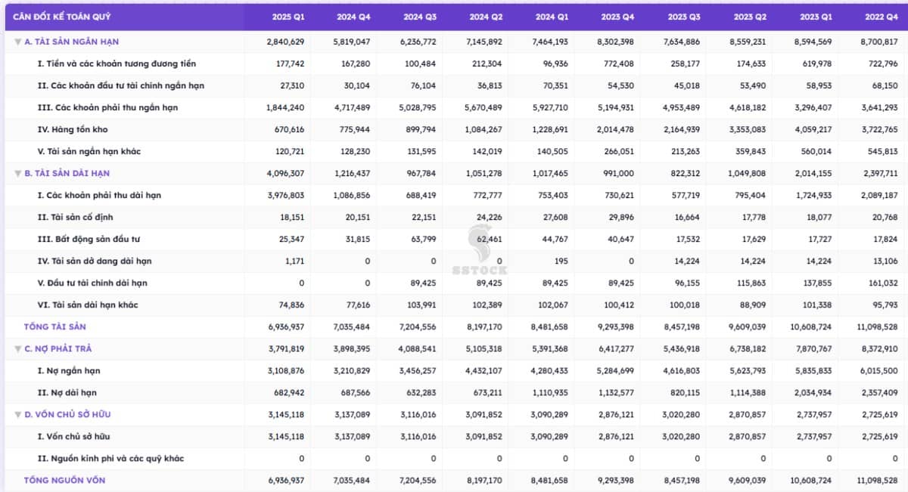This screenshot has width=908, height=492.
Task: Click the II. Nguồn kinh phí và các quỹ khác row
Action: click(110, 459)
